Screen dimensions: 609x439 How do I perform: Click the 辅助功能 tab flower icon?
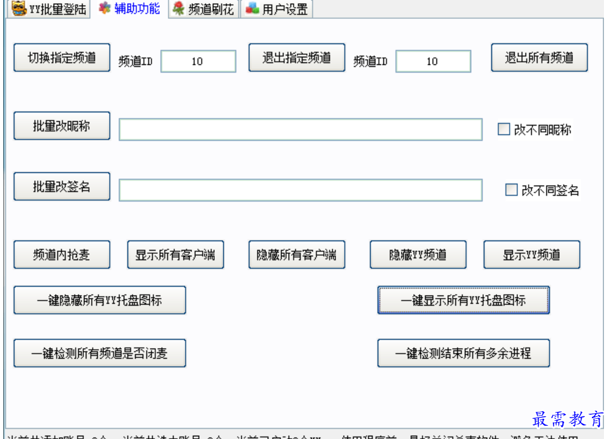[104, 8]
